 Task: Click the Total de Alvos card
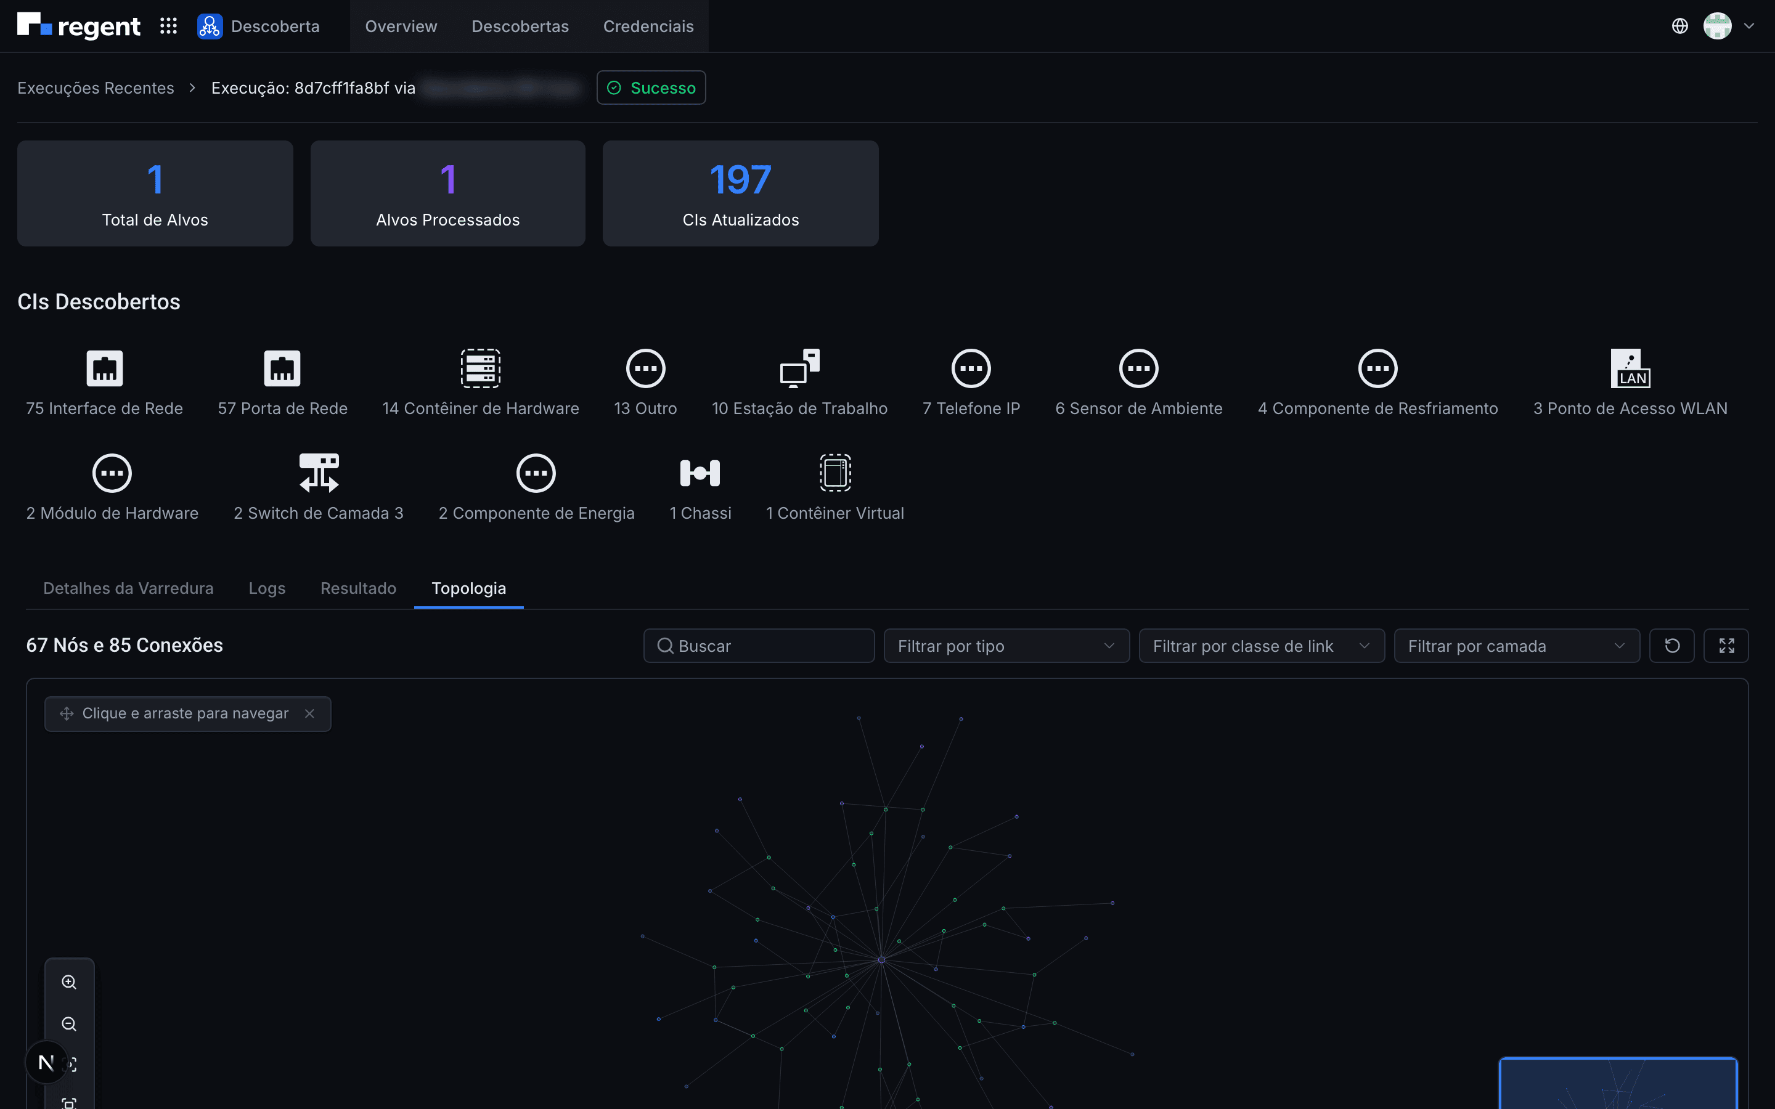pyautogui.click(x=155, y=193)
